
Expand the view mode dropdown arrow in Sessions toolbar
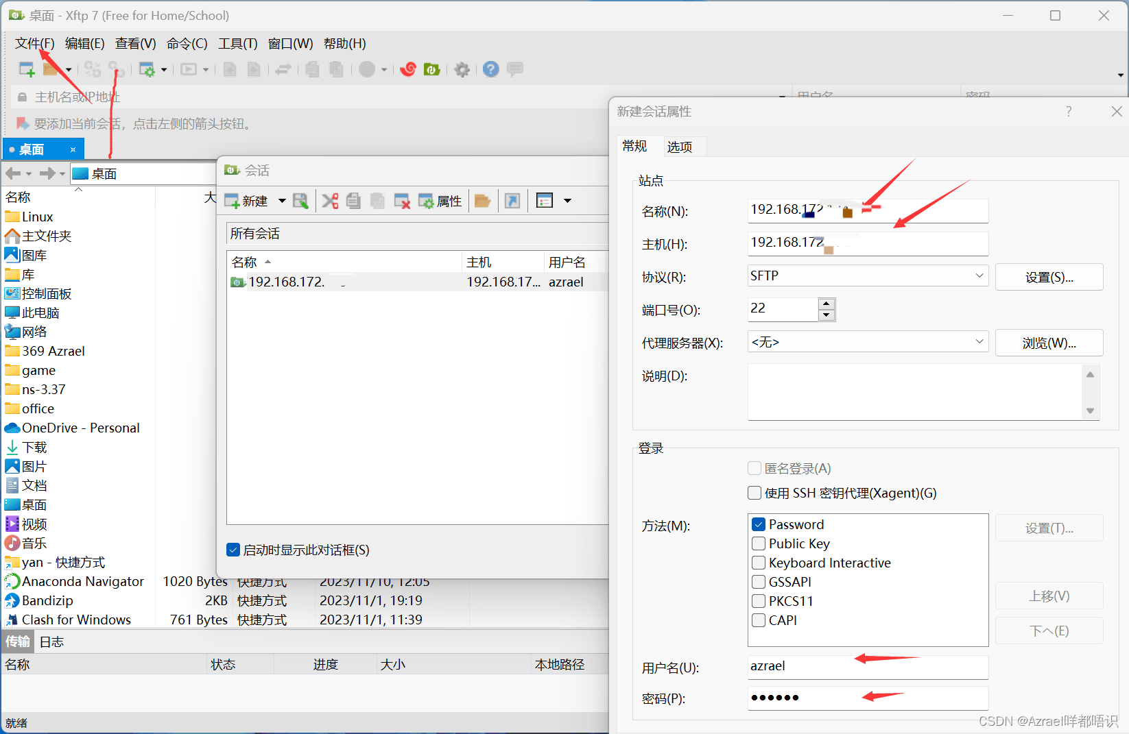(567, 201)
